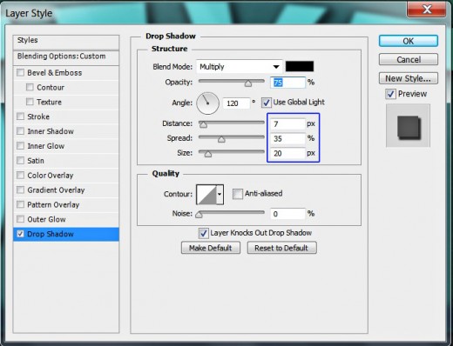453x346 pixels.
Task: Click the Make Default button
Action: tap(211, 248)
